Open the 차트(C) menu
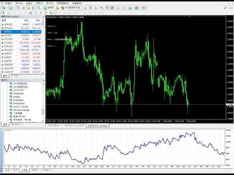 (39, 3)
